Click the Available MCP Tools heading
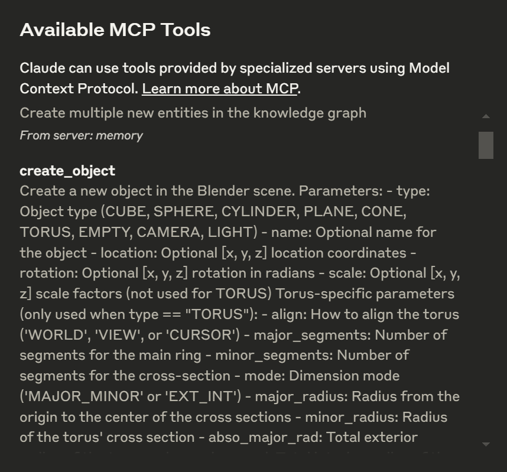Image resolution: width=507 pixels, height=472 pixels. click(115, 30)
